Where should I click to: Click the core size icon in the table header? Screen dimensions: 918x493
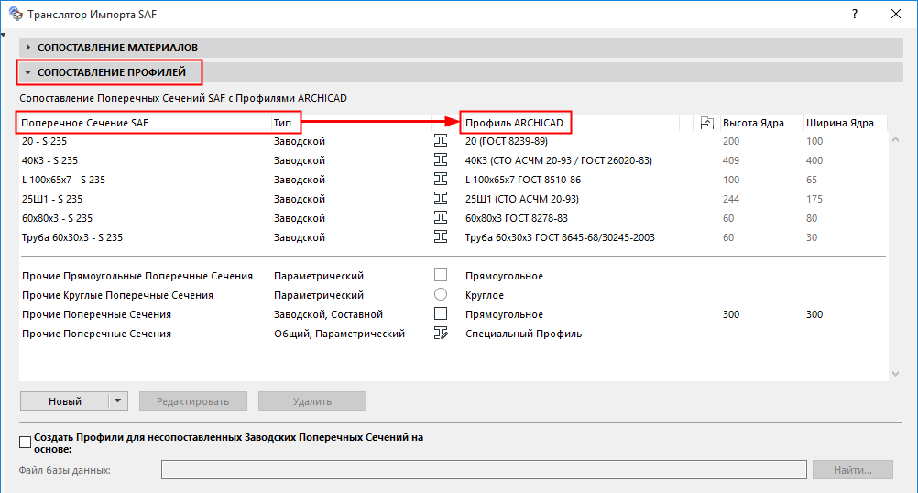tap(706, 123)
